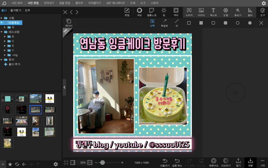Switch to 사진 뷰어 tab
This screenshot has height=168, width=268.
[17, 3]
